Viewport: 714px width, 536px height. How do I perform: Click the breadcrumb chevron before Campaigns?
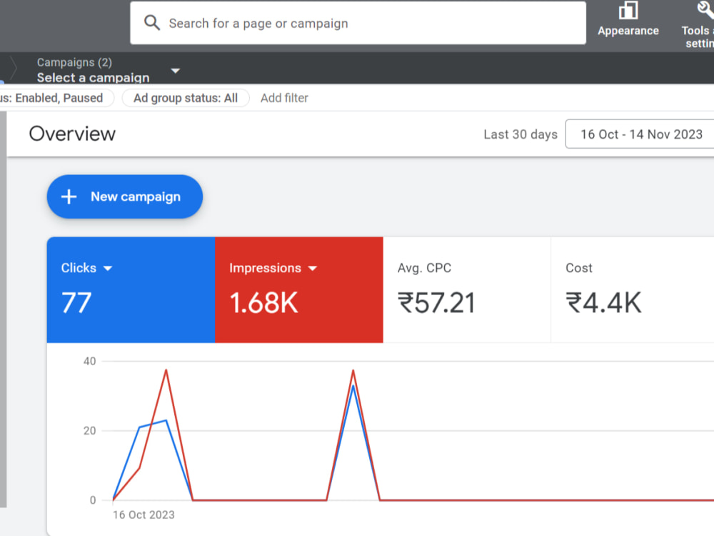point(13,69)
